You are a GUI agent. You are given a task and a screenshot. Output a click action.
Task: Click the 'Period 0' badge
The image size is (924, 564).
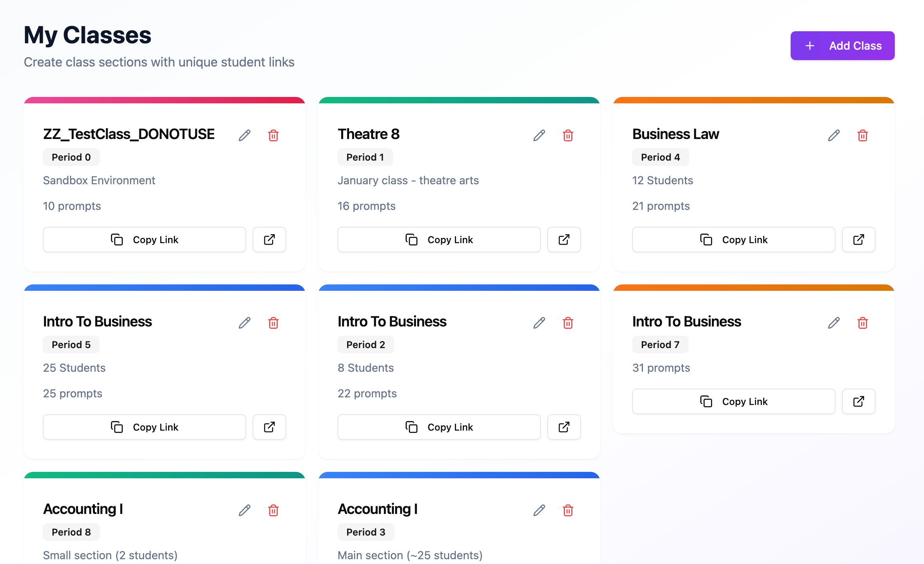71,157
